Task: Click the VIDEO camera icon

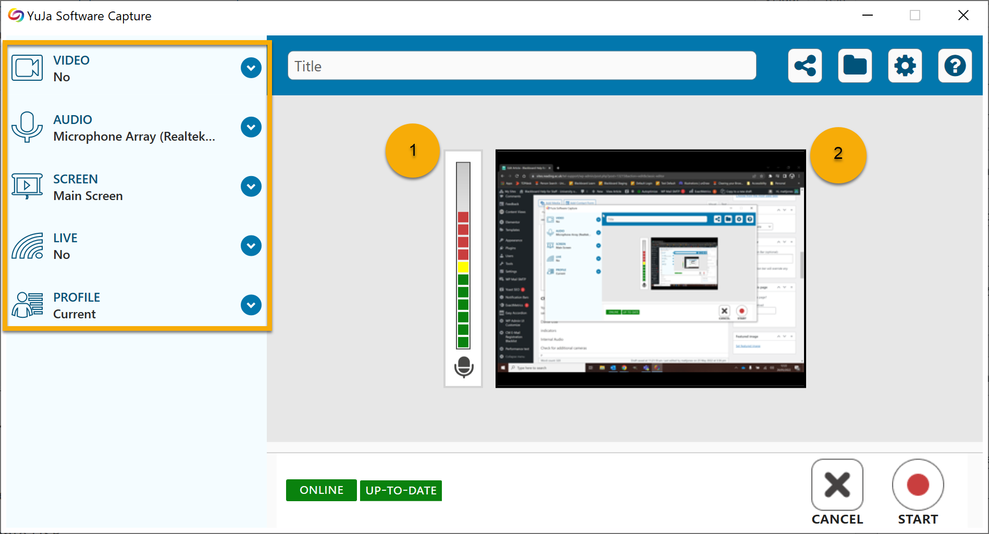Action: (x=27, y=68)
